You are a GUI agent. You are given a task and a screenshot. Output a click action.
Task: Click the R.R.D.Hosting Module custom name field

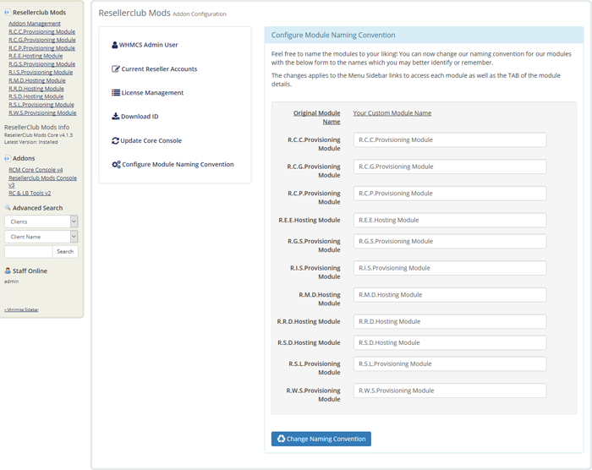(x=450, y=321)
